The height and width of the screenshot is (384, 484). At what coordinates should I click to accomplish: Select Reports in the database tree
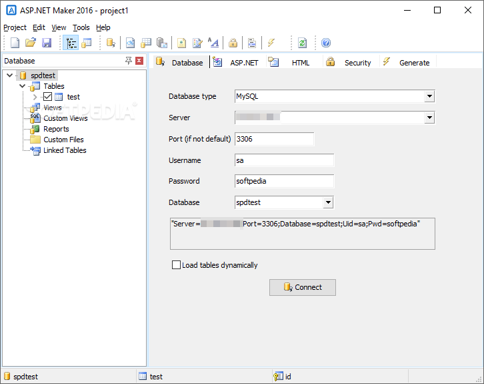[56, 129]
